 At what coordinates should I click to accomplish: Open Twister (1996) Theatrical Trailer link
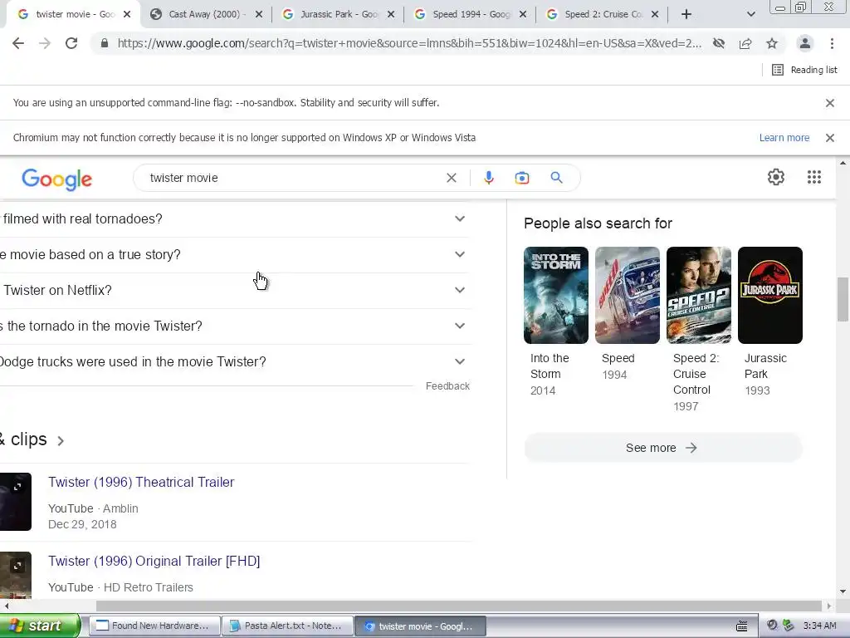[x=141, y=483]
